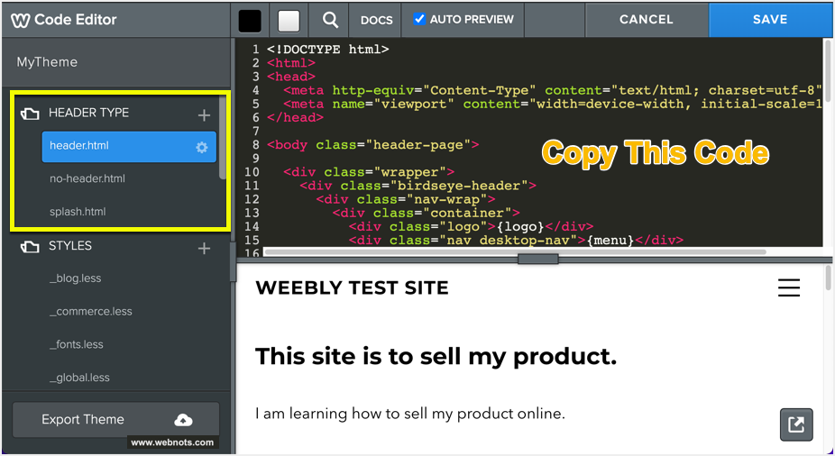Click the nav desktop-nav code line
The image size is (835, 456).
(x=516, y=240)
